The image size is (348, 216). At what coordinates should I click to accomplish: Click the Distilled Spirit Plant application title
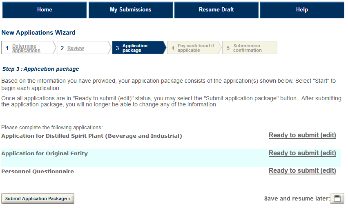pos(91,136)
